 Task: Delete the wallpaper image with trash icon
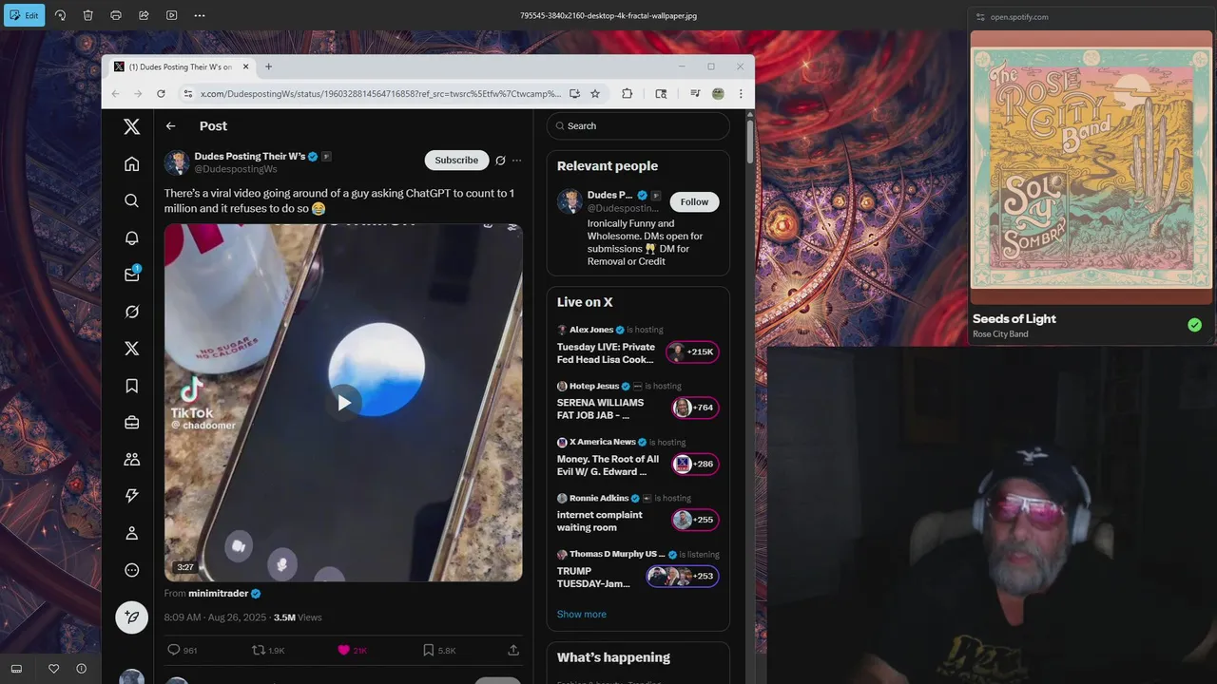(x=87, y=15)
